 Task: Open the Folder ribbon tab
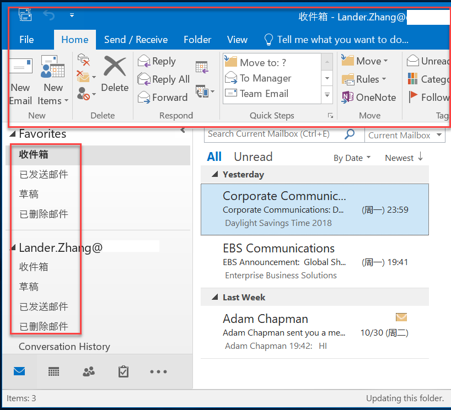click(x=197, y=40)
